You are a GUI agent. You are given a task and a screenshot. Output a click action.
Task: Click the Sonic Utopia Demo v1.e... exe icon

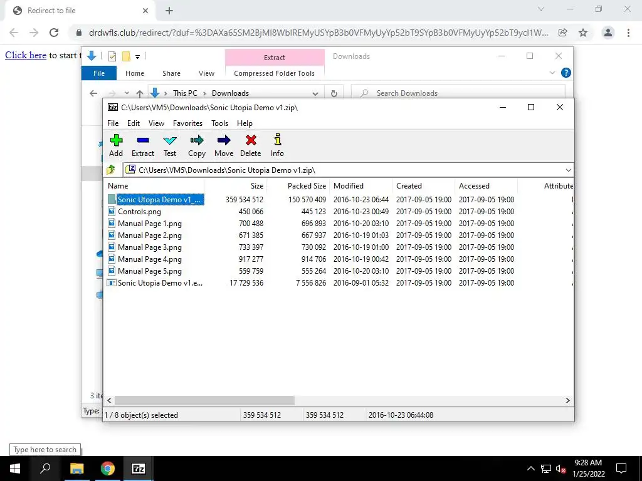[112, 282]
